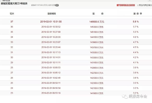Click the 145100.0 万元 price cell
This screenshot has width=152, height=103.
tap(97, 32)
